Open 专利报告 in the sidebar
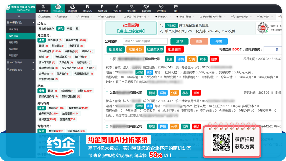The width and height of the screenshot is (286, 161). (x=20, y=49)
